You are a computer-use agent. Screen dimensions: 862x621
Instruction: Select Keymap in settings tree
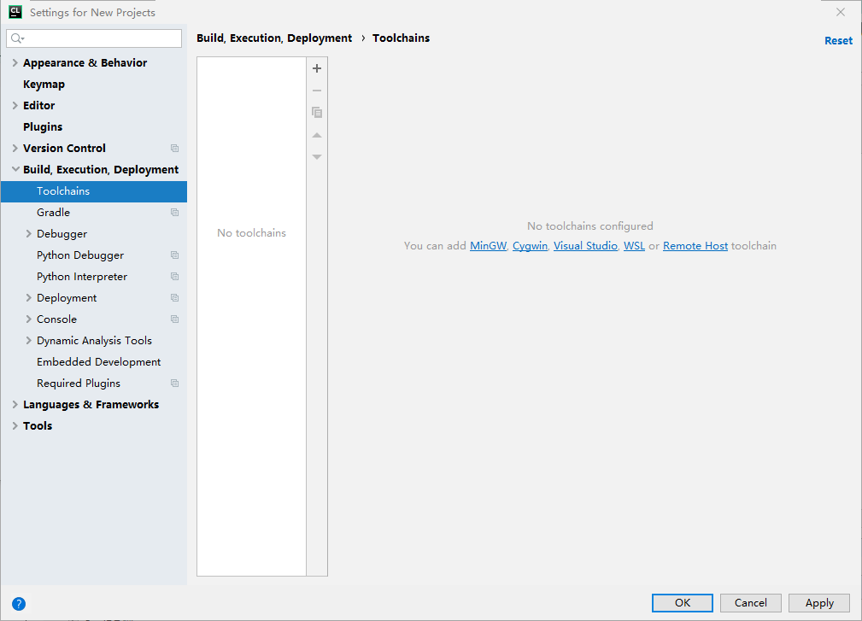click(x=44, y=84)
